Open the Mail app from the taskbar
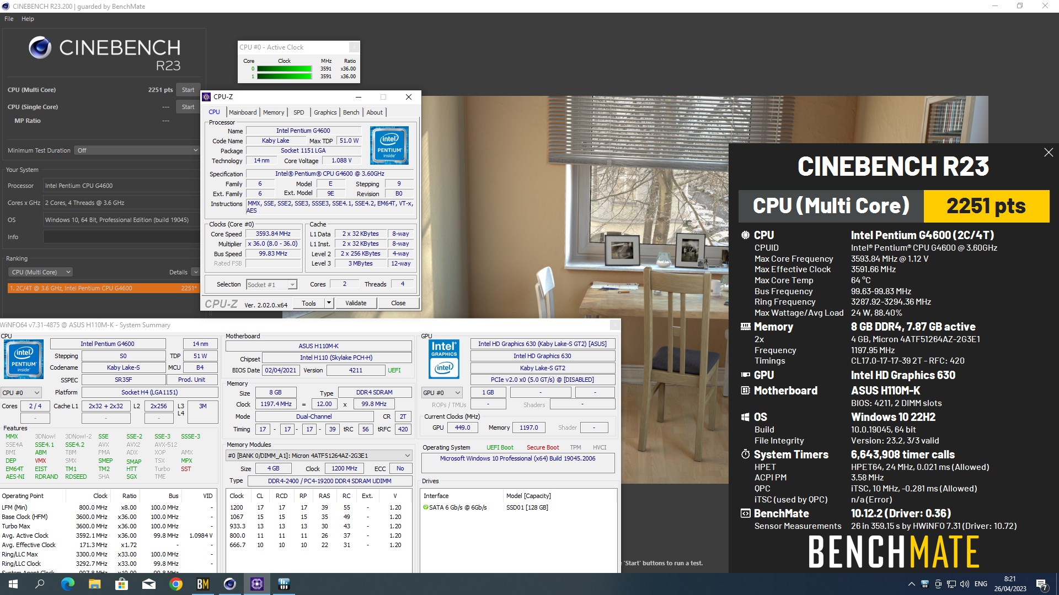The image size is (1059, 595). [x=148, y=584]
